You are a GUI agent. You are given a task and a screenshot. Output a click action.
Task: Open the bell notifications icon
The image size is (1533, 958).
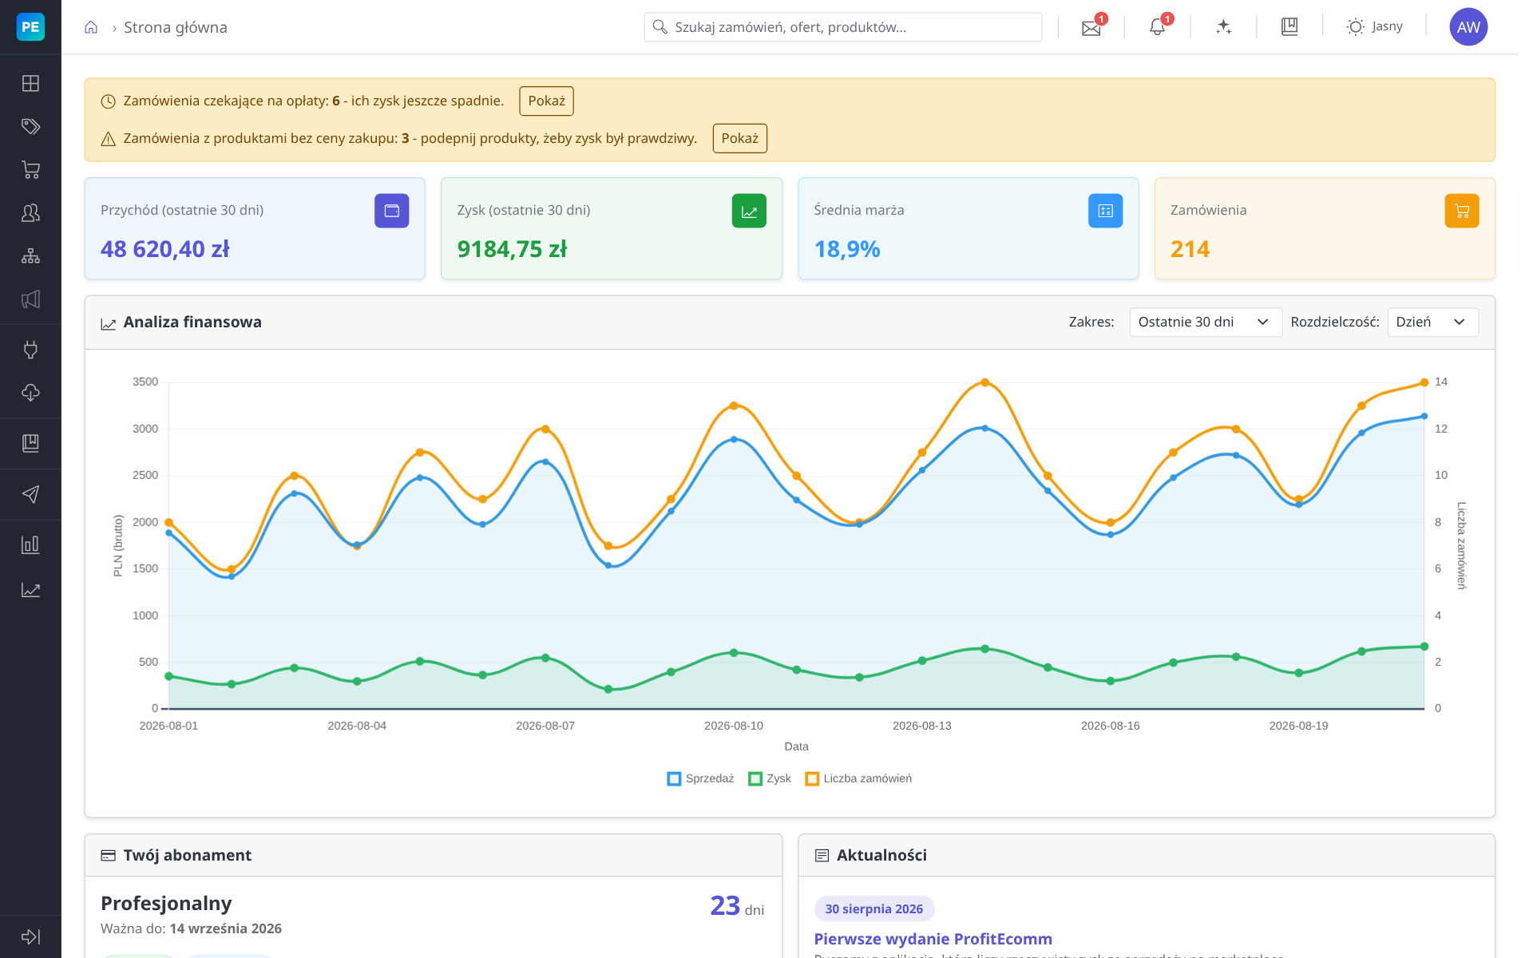point(1157,27)
